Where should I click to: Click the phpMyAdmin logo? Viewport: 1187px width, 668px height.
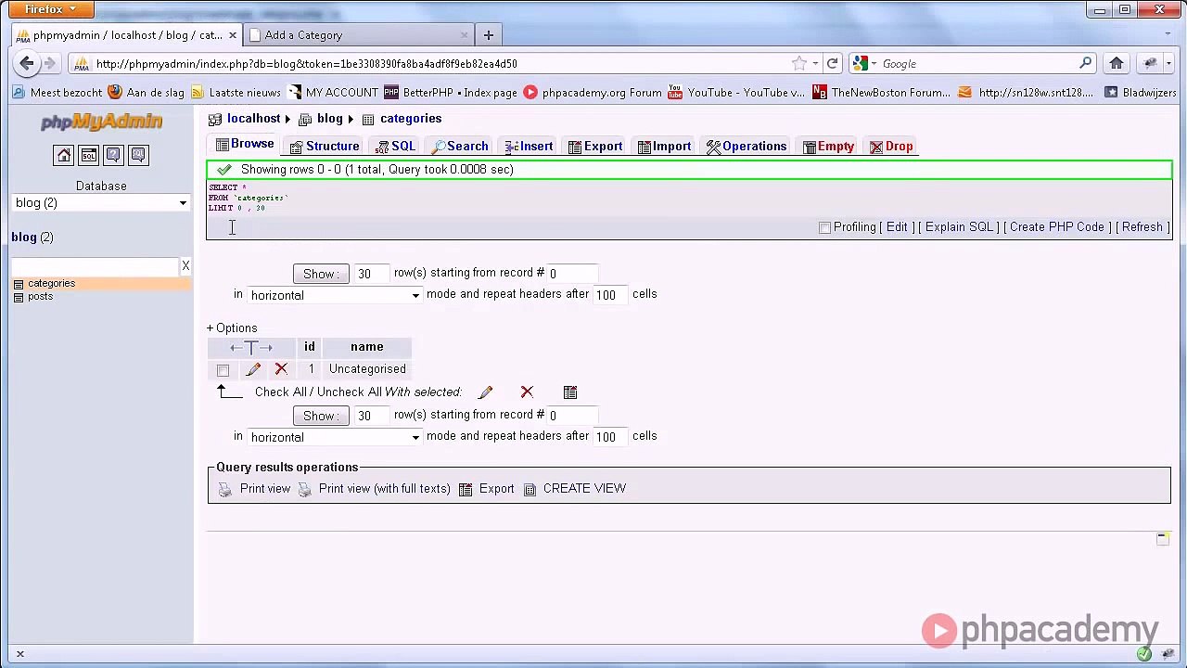point(101,122)
